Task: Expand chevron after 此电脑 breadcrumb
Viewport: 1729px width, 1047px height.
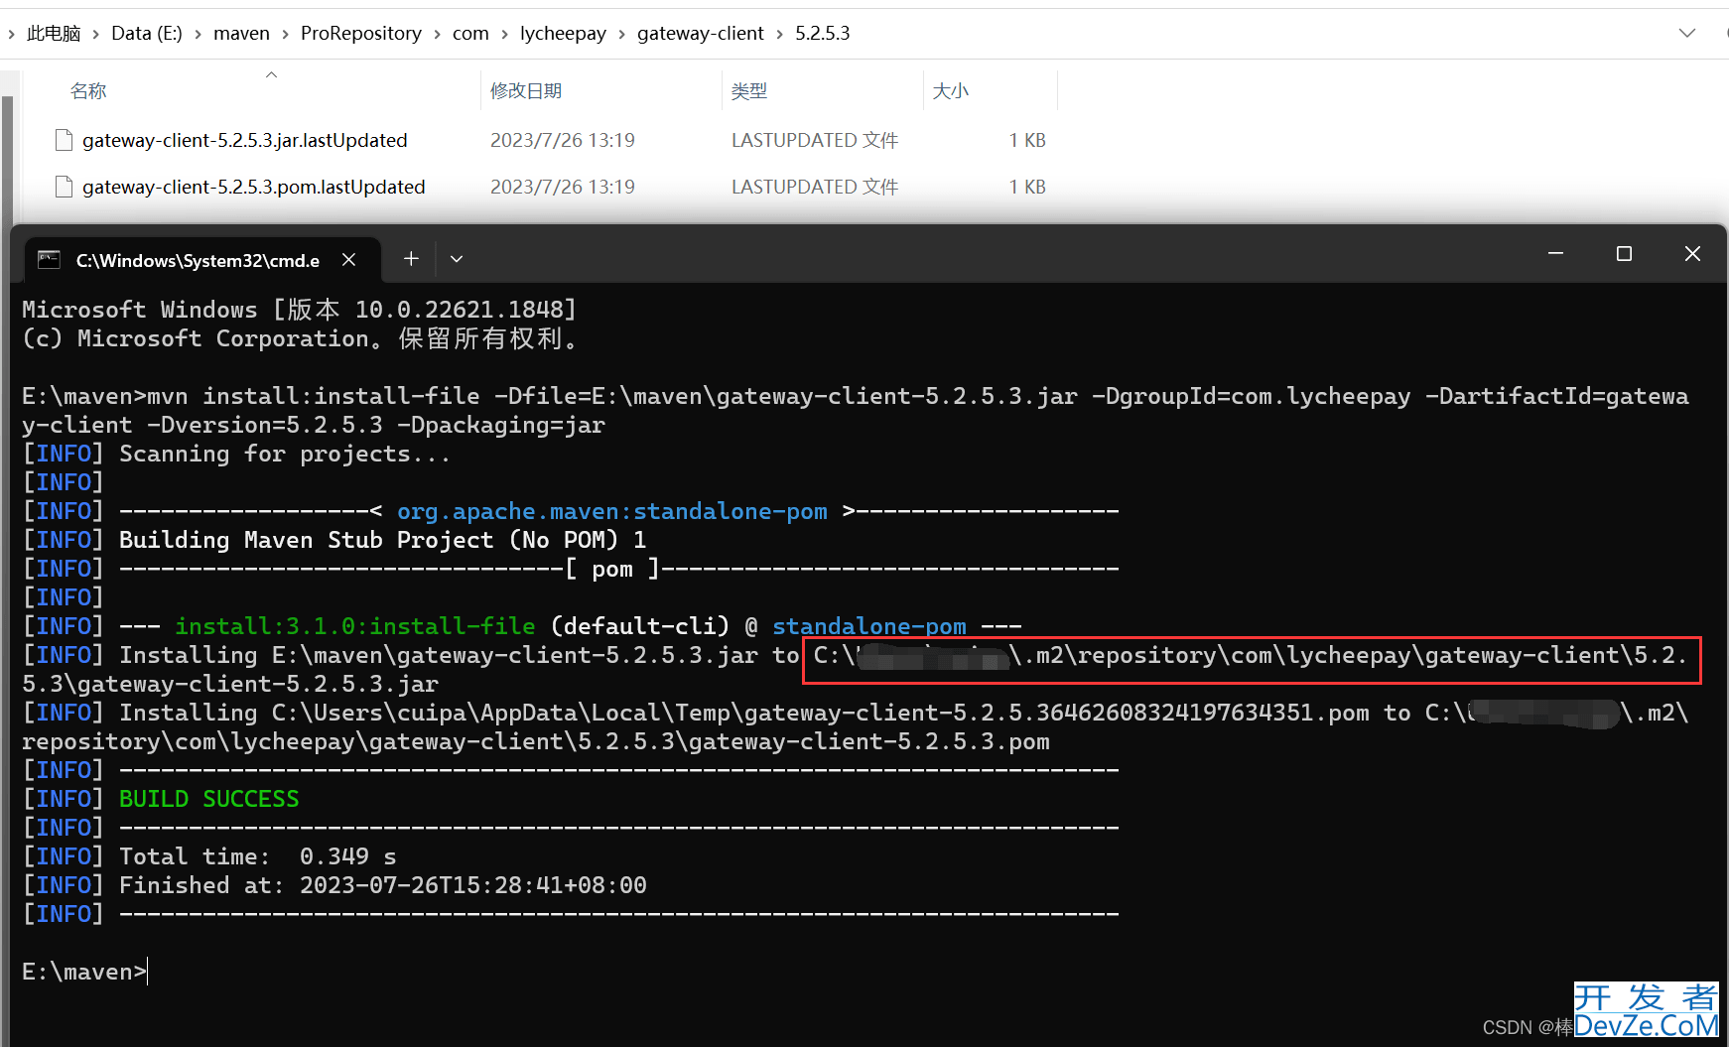Action: point(96,34)
